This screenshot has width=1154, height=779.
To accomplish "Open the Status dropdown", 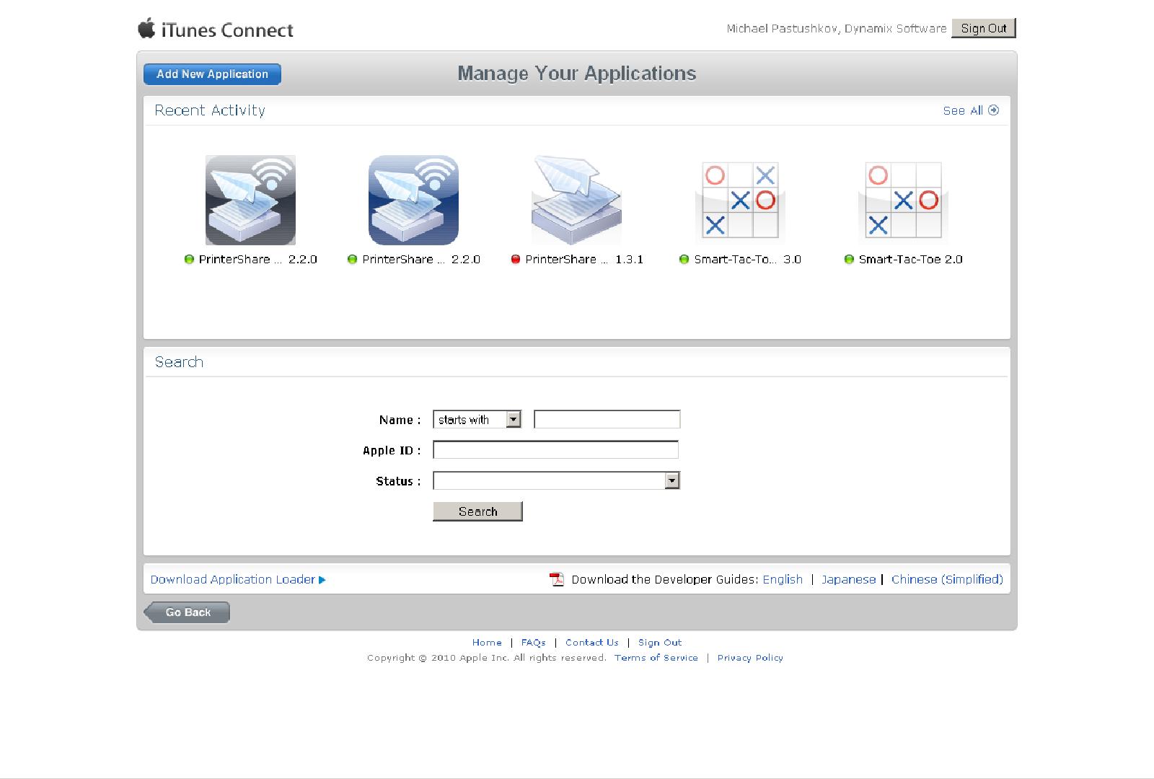I will pos(556,480).
